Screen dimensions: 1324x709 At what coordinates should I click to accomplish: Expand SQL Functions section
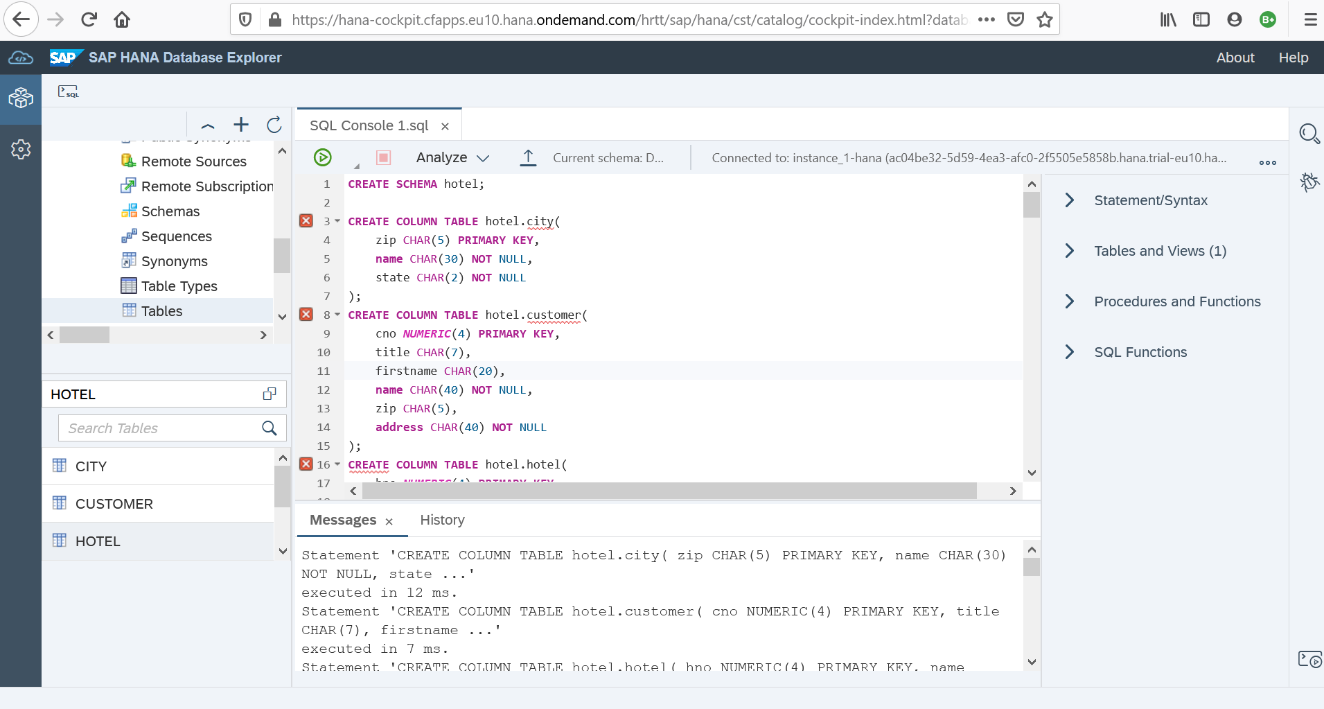click(1070, 352)
